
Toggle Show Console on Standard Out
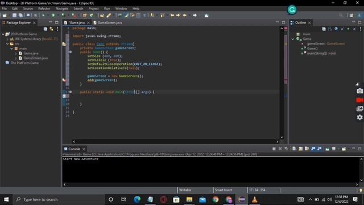[313, 149]
